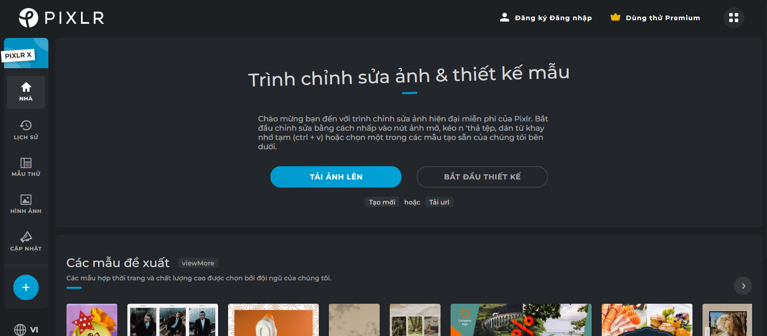
Task: Click the viewMore templates link
Action: click(198, 263)
